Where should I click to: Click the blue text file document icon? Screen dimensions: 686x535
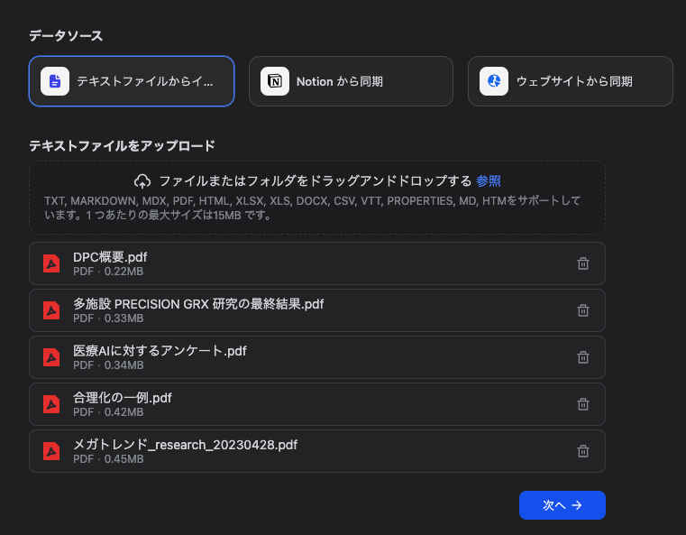pos(55,81)
